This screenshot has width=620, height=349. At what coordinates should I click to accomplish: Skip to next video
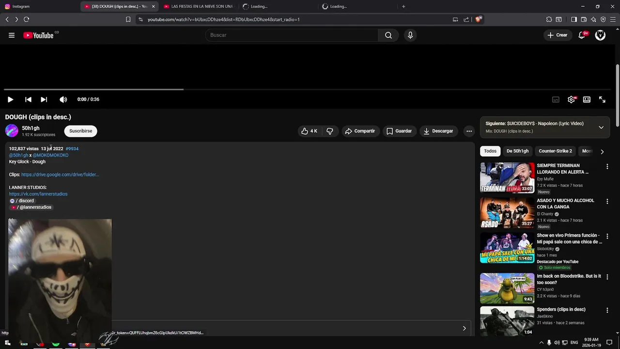(44, 99)
